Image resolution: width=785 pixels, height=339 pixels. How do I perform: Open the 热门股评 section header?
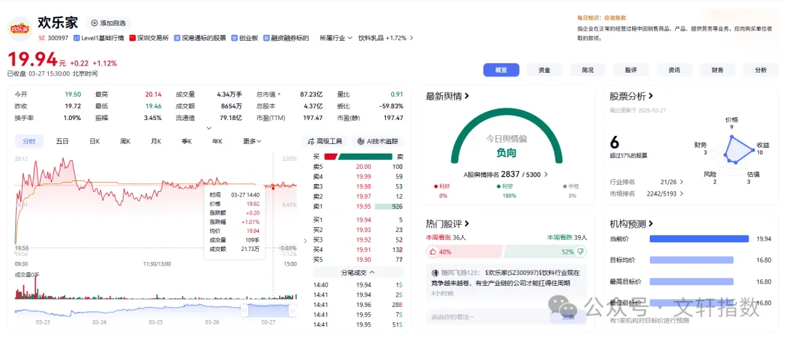[447, 223]
